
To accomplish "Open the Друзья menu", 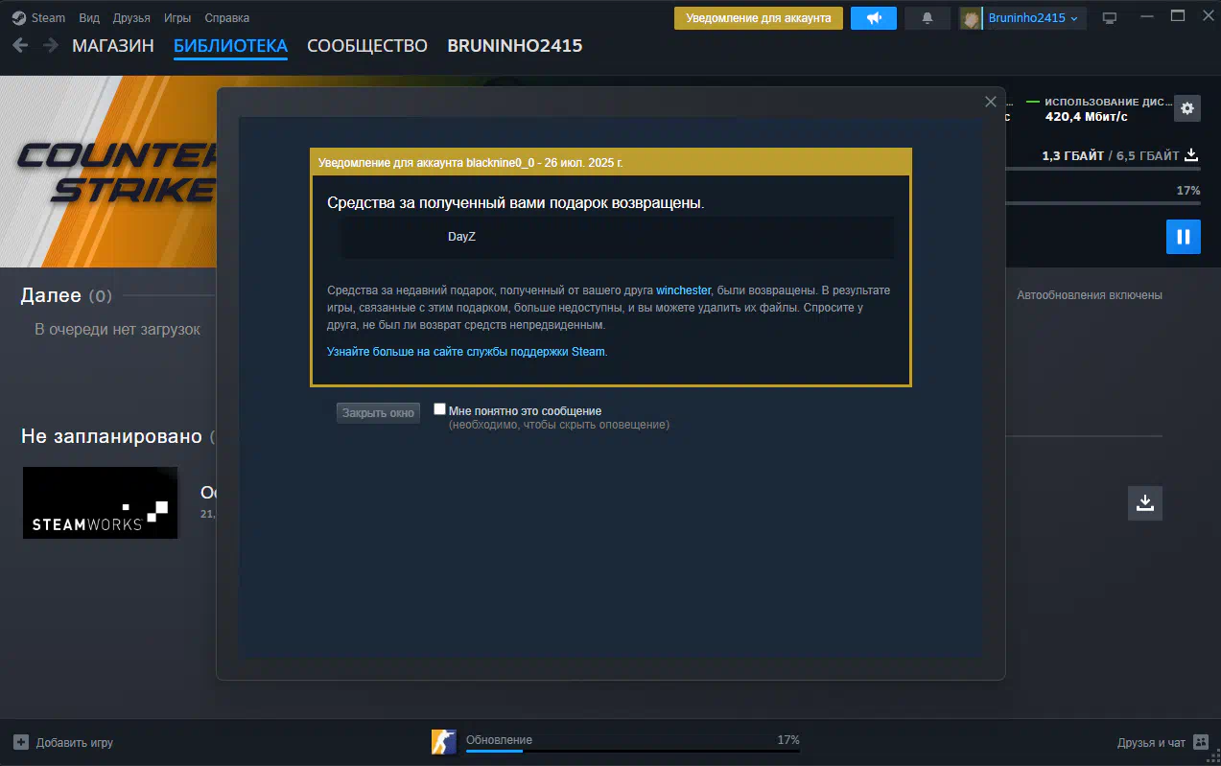I will point(130,17).
